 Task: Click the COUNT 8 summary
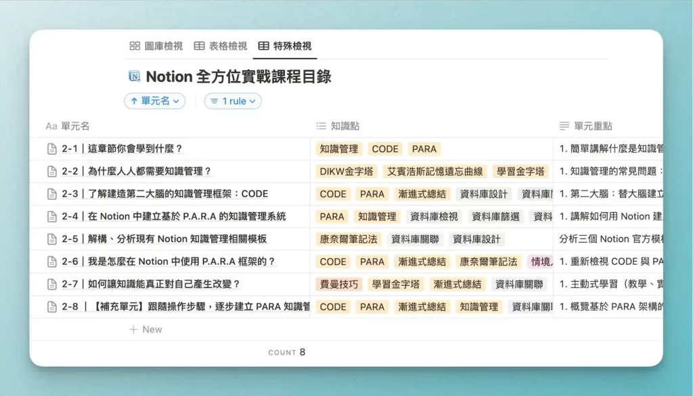coord(287,352)
